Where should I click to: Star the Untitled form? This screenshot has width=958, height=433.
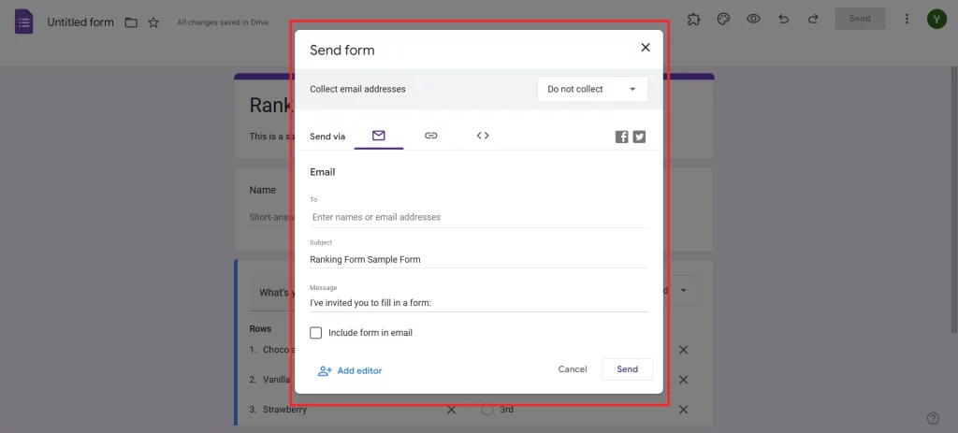[x=153, y=22]
